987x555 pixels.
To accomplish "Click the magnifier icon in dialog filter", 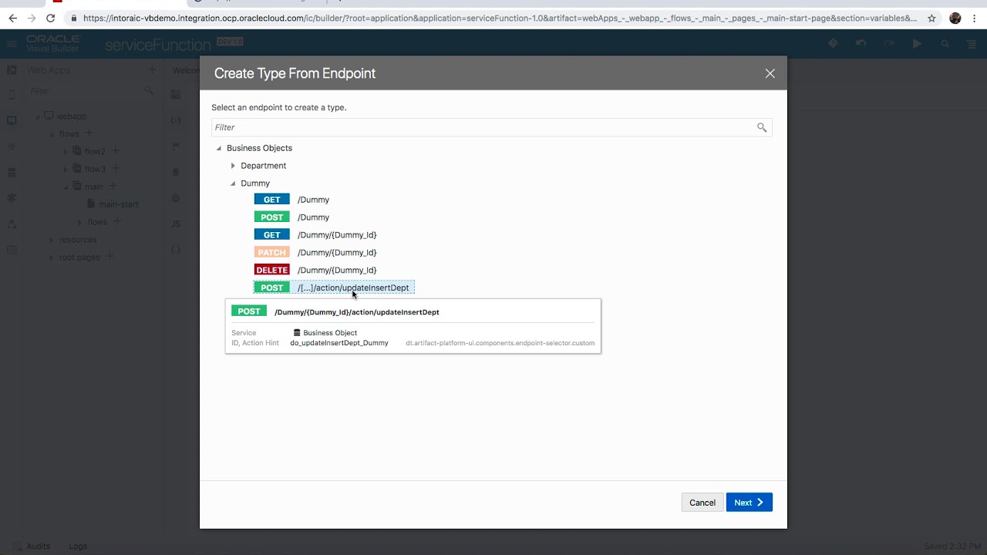I will (762, 127).
